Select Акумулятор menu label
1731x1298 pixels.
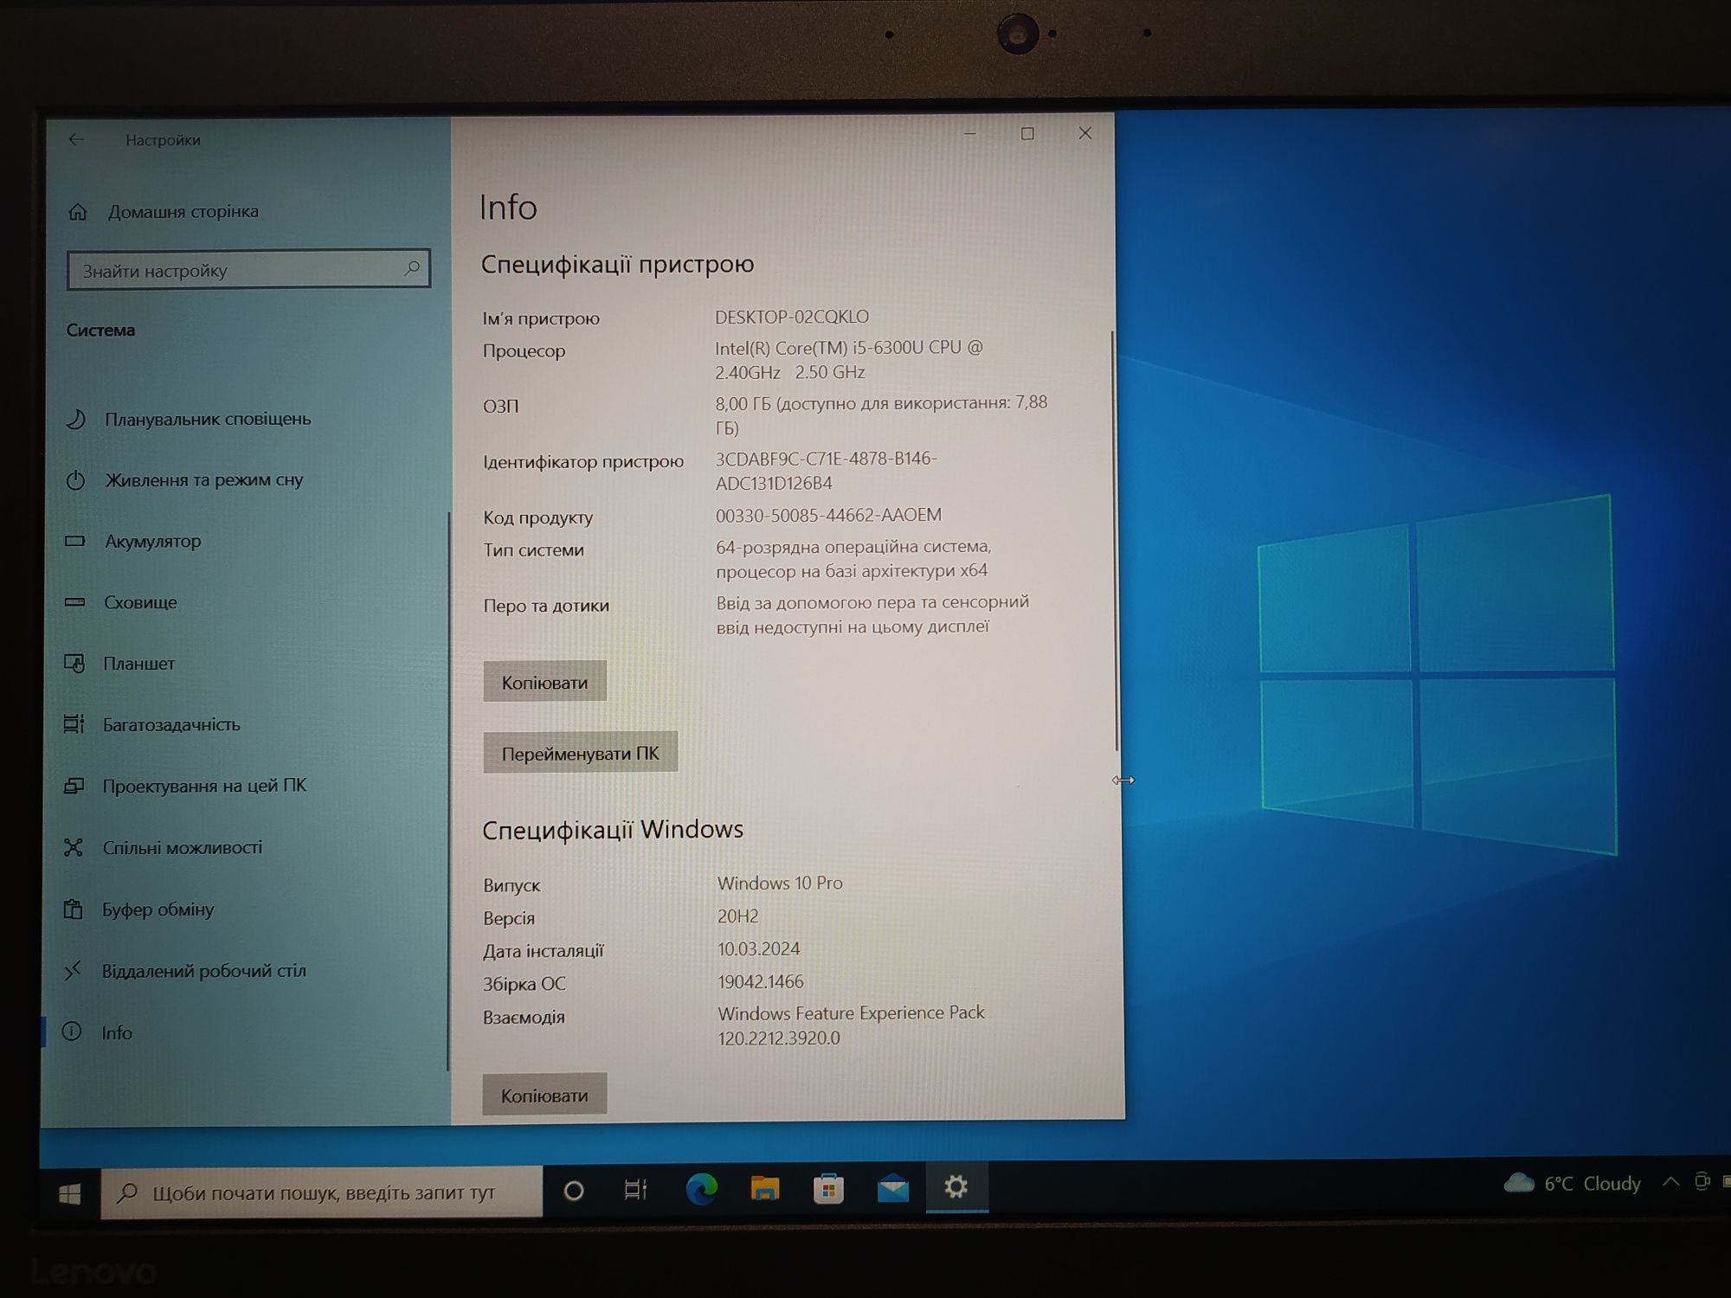coord(153,542)
